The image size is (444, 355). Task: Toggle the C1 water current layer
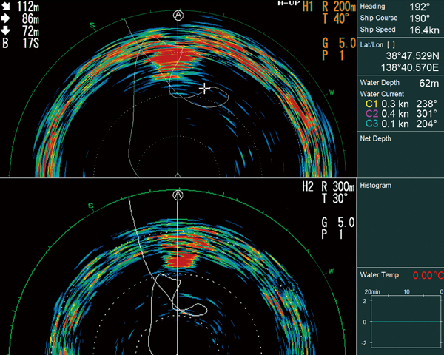point(371,104)
